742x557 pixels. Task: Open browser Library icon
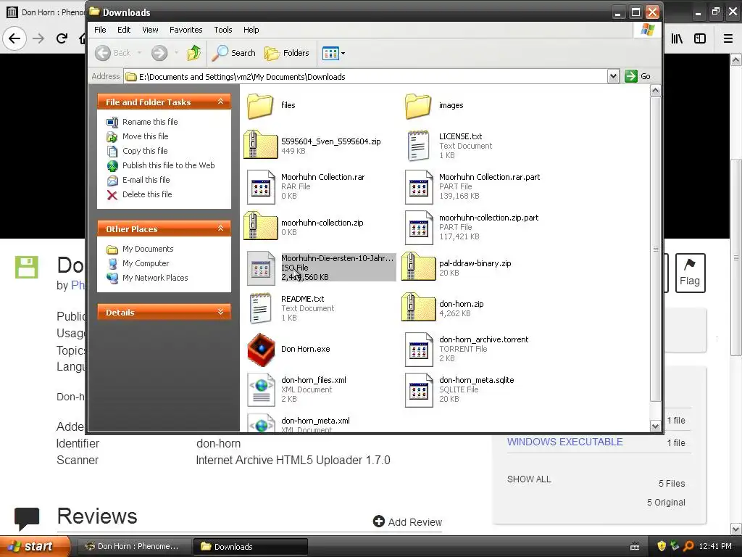(x=677, y=38)
